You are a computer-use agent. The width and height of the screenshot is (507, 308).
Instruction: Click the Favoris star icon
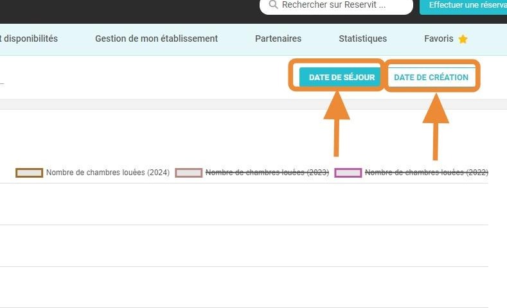(463, 39)
